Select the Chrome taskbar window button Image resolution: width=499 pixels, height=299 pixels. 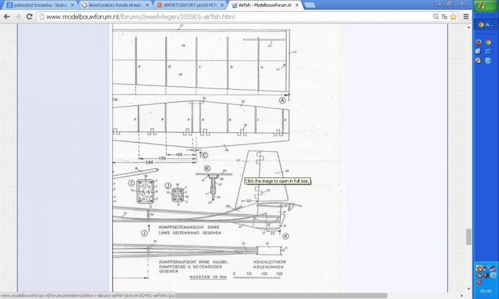[486, 24]
